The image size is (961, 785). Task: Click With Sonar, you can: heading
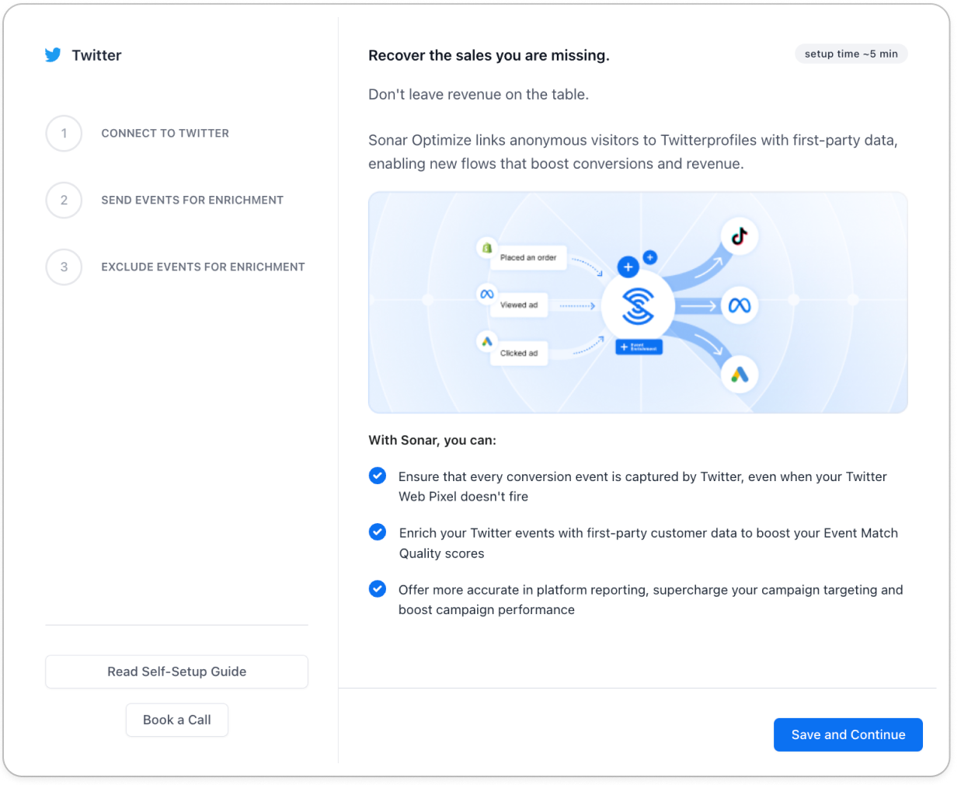(432, 440)
